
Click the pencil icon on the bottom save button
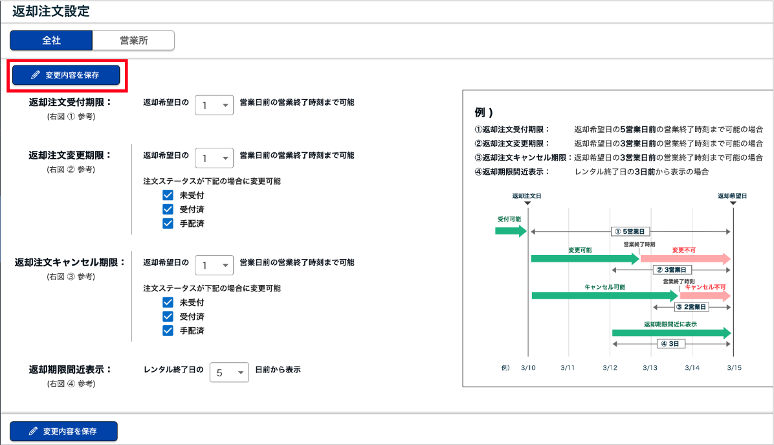click(x=33, y=431)
